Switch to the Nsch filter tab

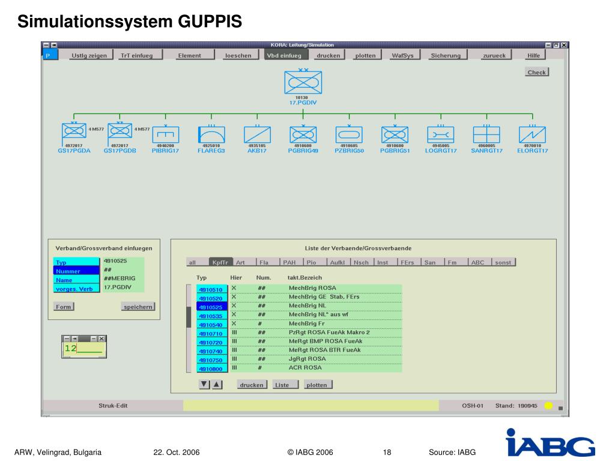point(362,262)
